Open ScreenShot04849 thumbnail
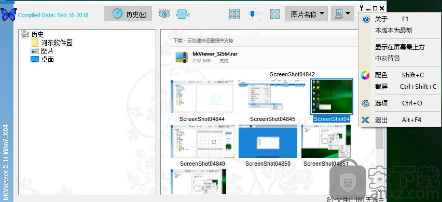This screenshot has height=202, width=442. coord(202,141)
